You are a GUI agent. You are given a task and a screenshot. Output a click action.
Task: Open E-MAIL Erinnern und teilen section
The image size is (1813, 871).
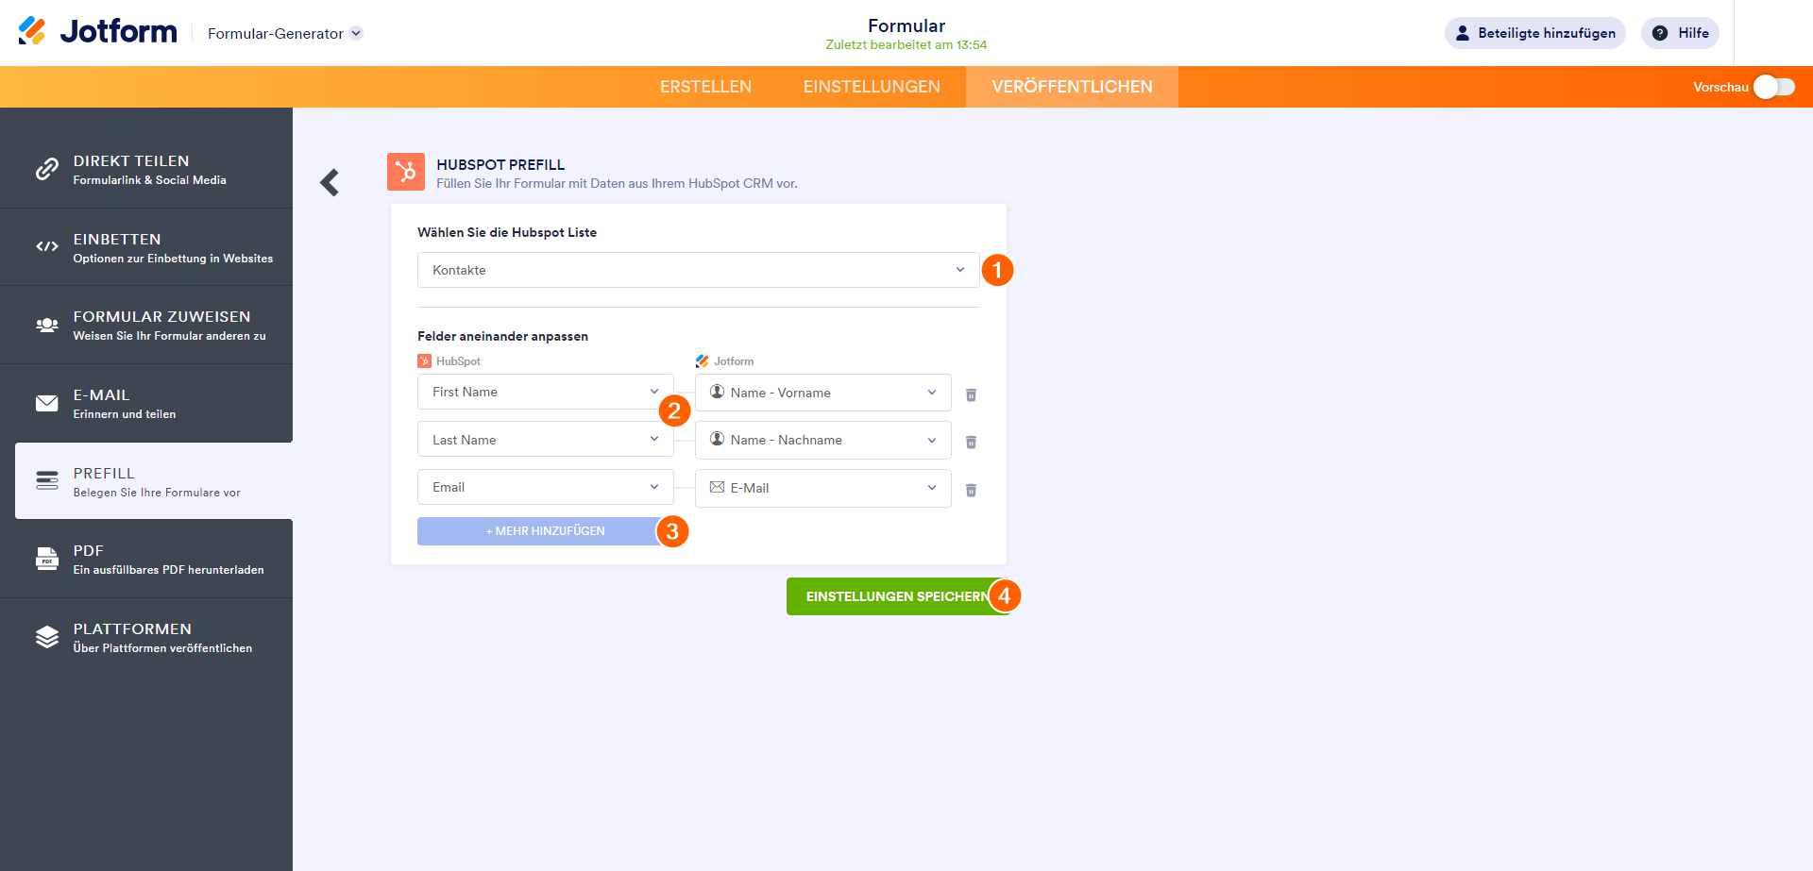coord(146,403)
